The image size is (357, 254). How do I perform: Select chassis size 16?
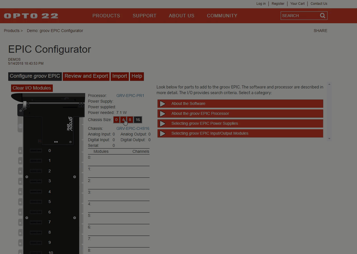(138, 120)
